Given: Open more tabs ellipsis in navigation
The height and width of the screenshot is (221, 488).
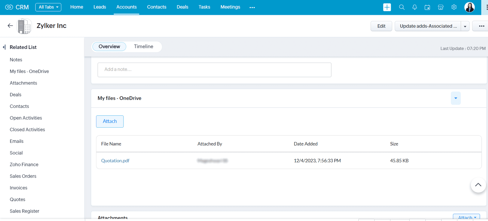Looking at the screenshot, I should 252,7.
